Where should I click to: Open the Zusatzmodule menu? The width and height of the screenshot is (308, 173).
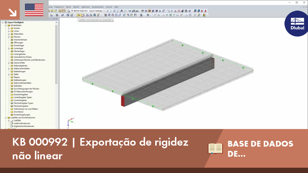coord(98,7)
